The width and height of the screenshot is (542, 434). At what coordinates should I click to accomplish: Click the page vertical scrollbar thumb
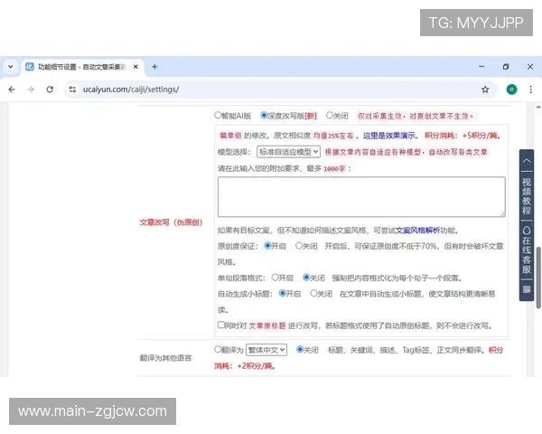tap(538, 278)
